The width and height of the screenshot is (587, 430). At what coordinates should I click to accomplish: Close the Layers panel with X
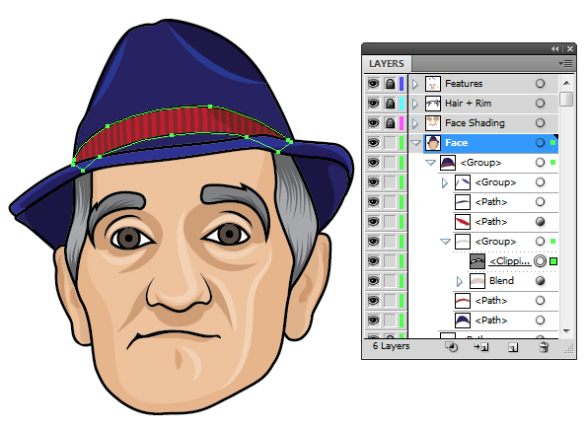pyautogui.click(x=570, y=48)
